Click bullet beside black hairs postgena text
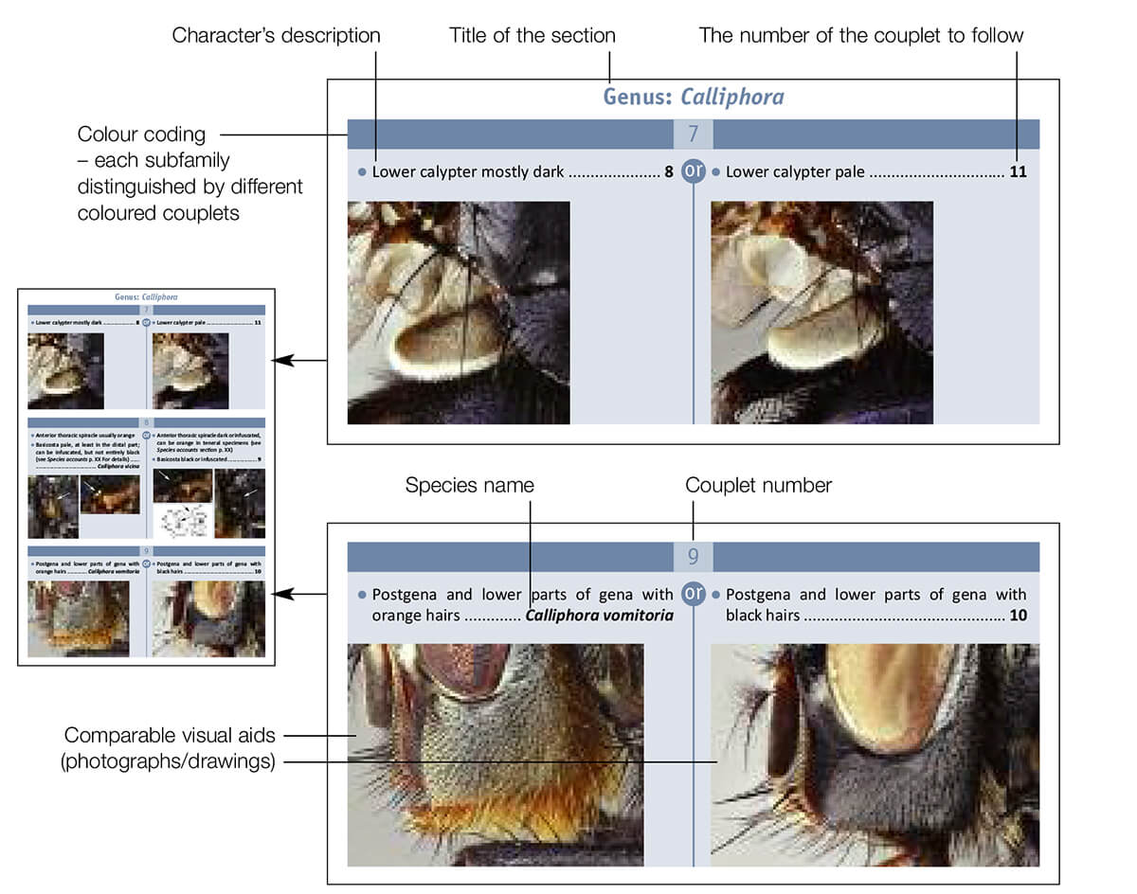The height and width of the screenshot is (894, 1137). tap(716, 595)
